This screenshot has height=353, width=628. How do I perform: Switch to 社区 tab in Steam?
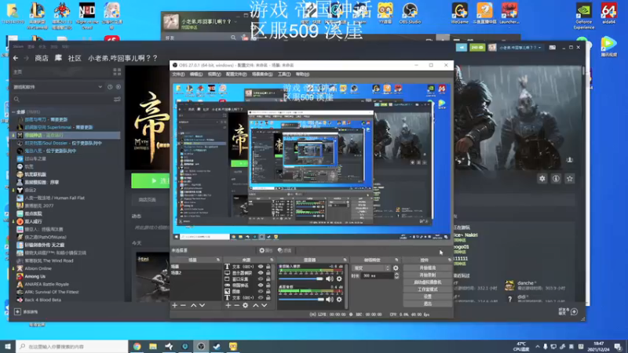[75, 58]
